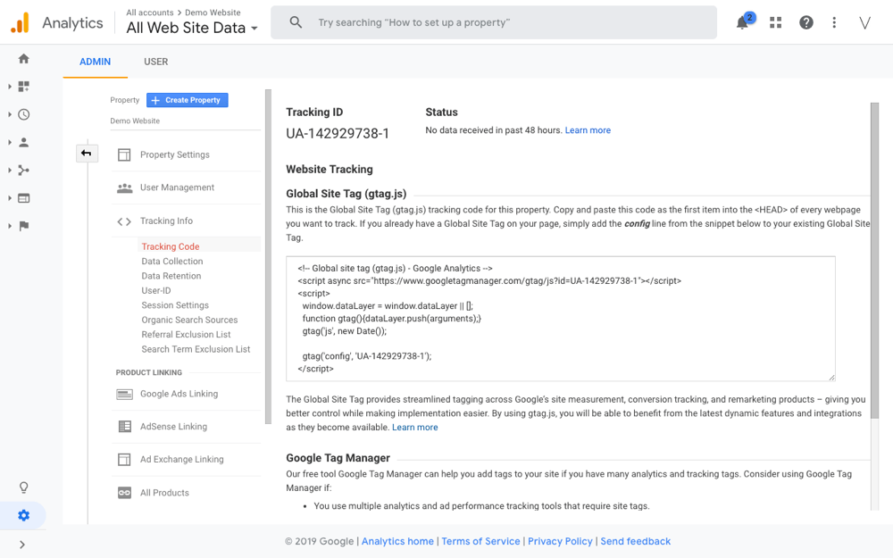Click the Property Settings icon
This screenshot has height=558, width=893.
tap(124, 154)
